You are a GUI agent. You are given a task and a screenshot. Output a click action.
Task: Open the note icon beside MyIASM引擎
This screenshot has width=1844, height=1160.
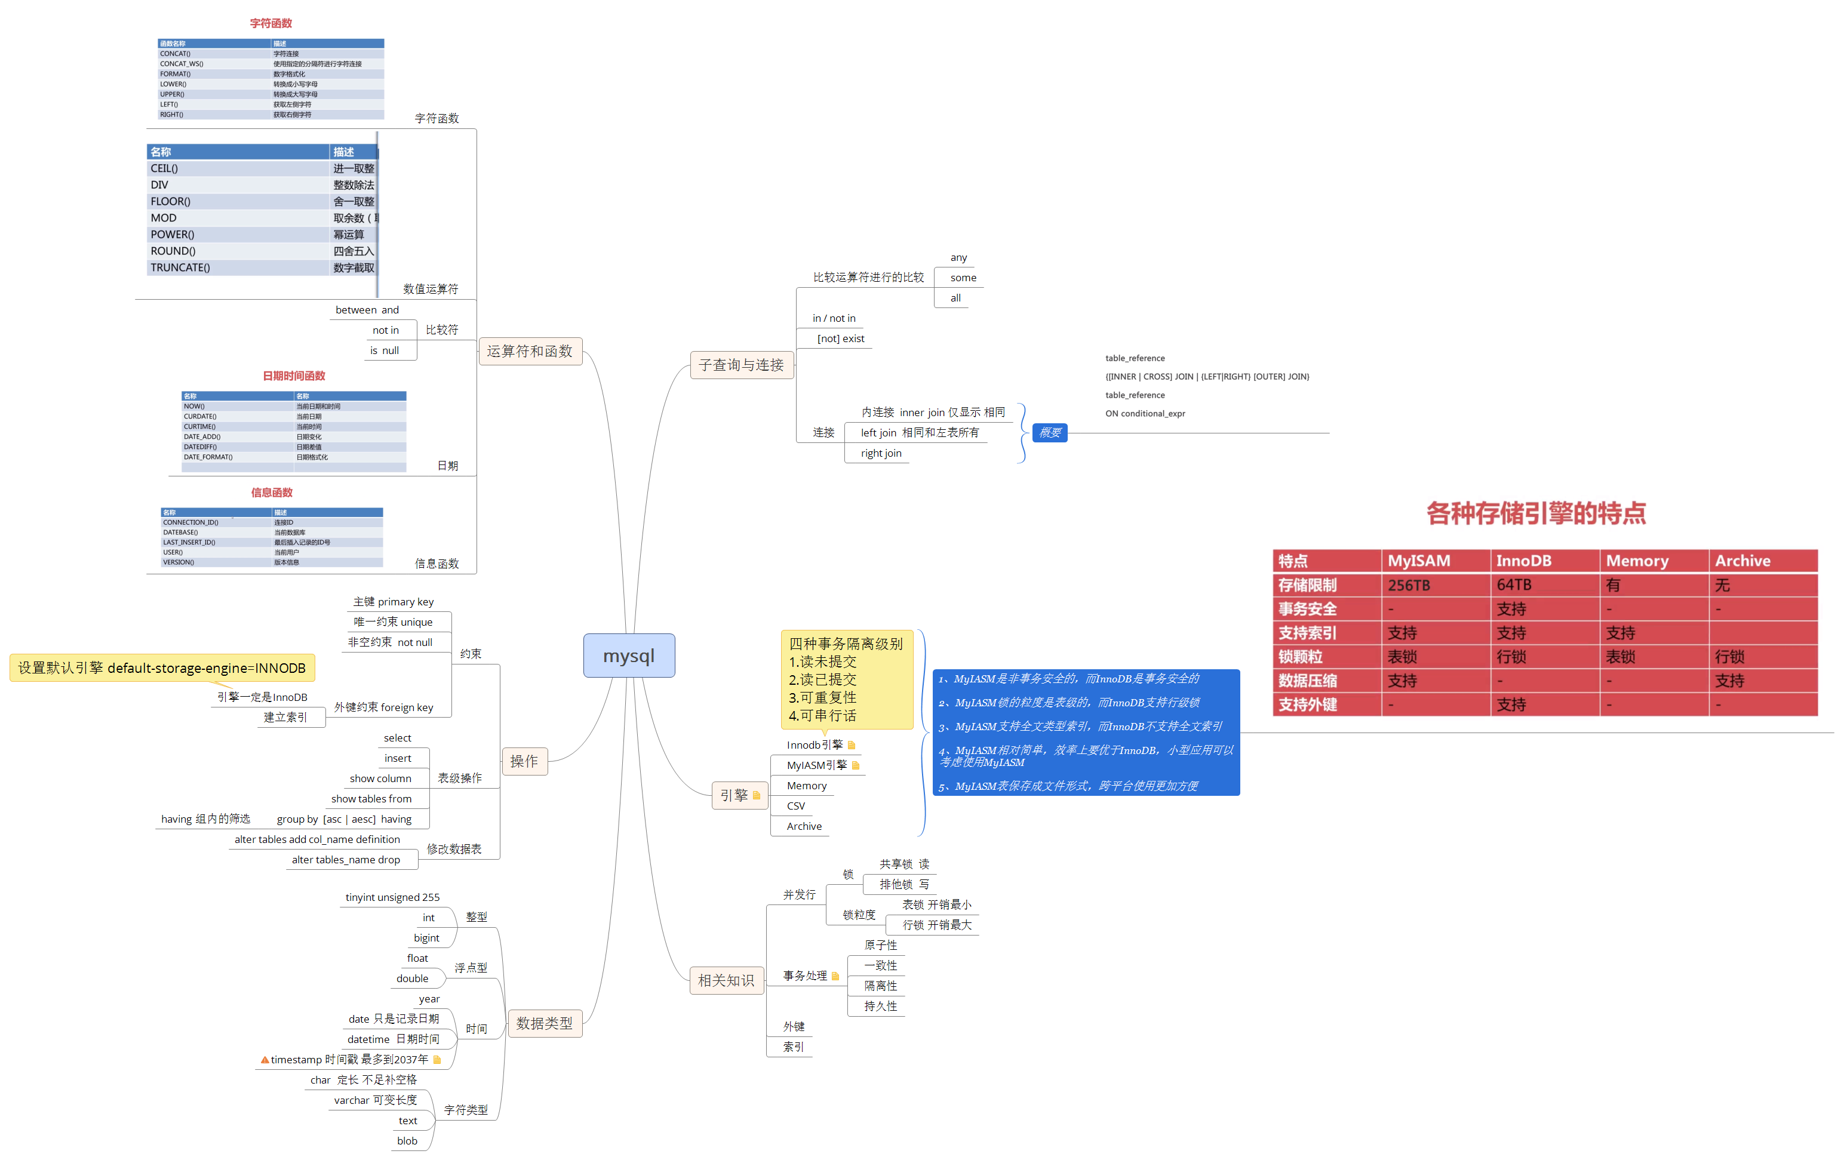coord(855,765)
